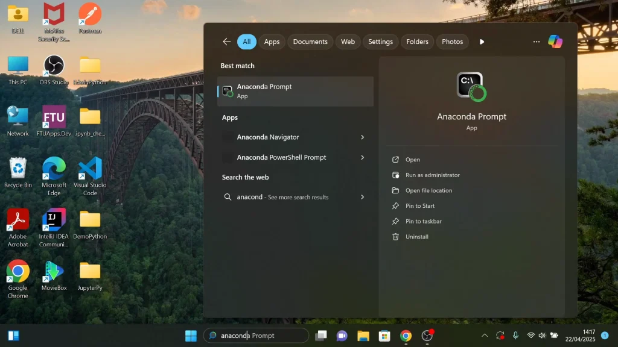
Task: Expand Anaconda PowerShell Prompt options chevron
Action: (362, 157)
